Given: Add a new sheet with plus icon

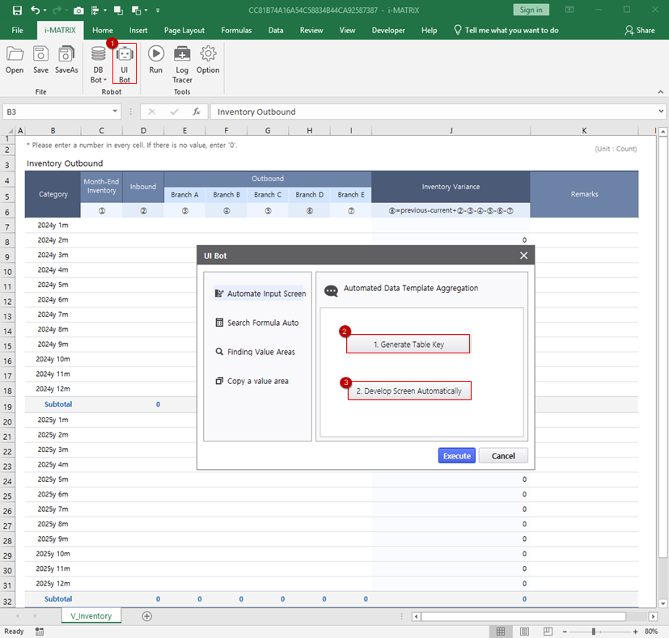Looking at the screenshot, I should click(146, 616).
